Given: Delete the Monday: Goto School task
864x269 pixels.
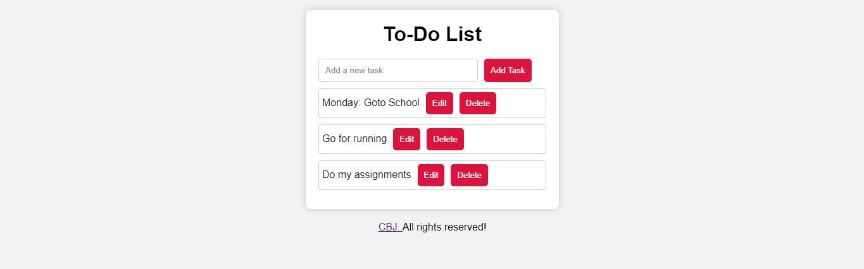Looking at the screenshot, I should [x=478, y=103].
